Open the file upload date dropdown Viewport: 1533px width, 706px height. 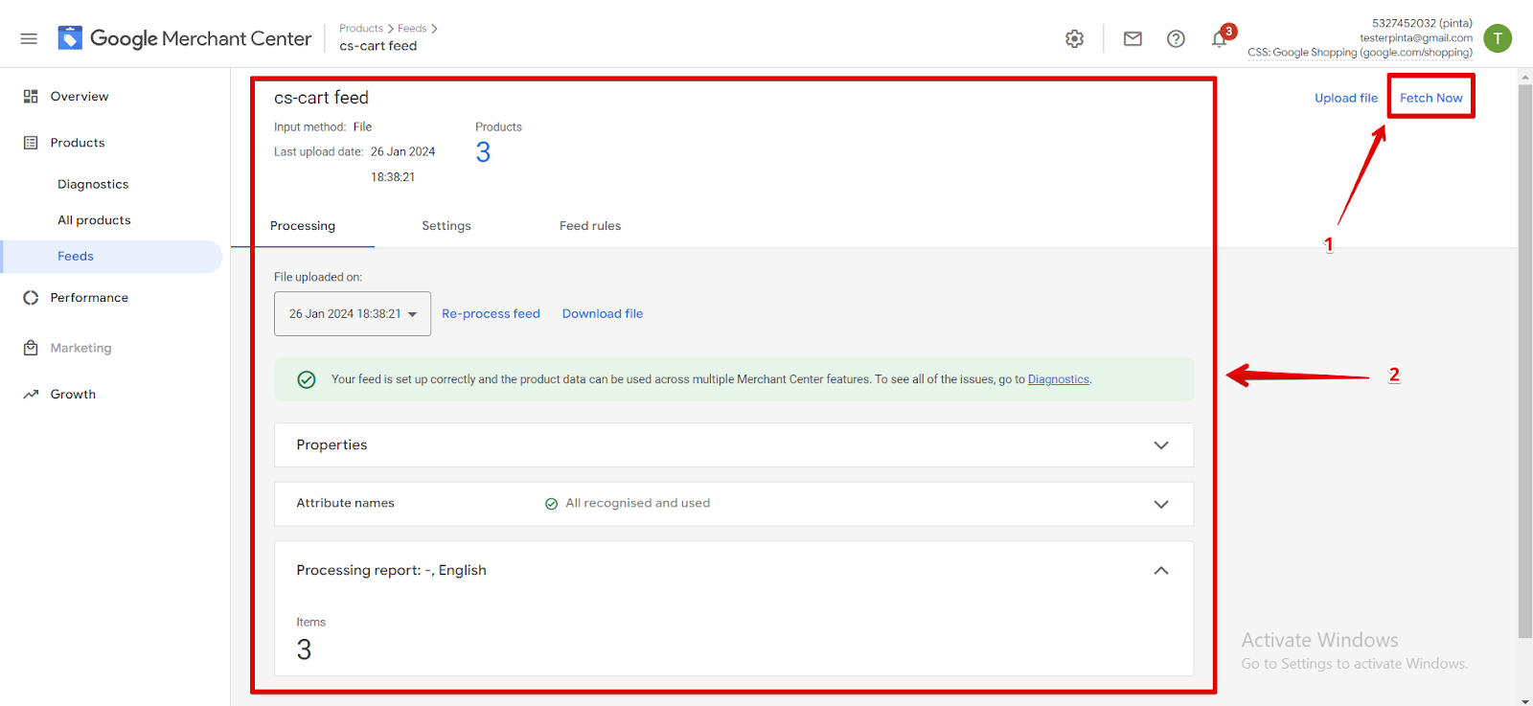click(353, 313)
